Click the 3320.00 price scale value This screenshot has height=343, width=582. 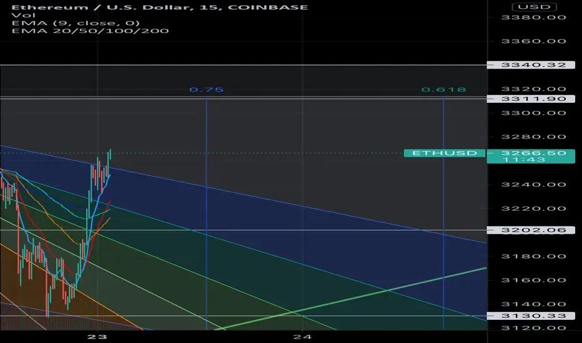pos(533,89)
